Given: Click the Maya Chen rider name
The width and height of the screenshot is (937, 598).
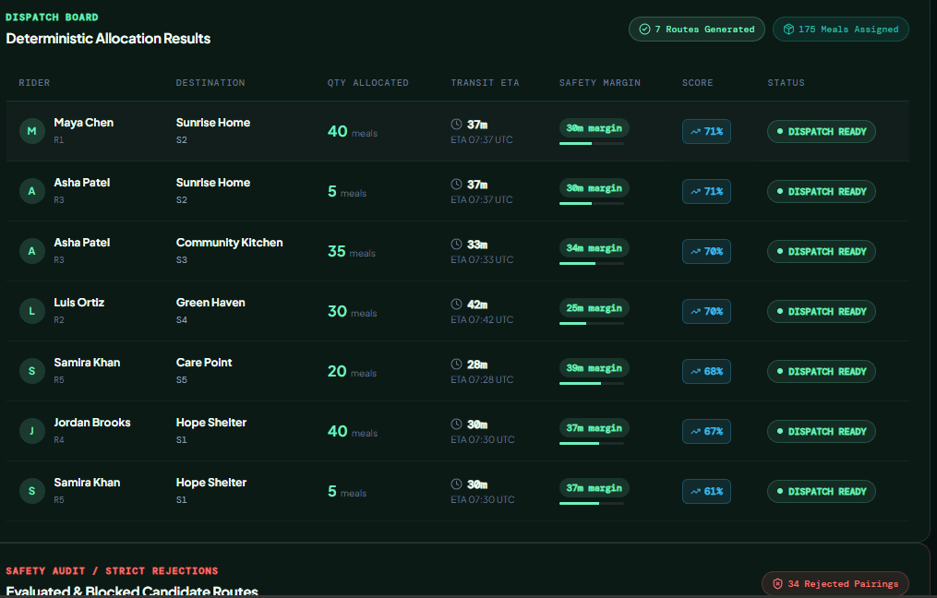Looking at the screenshot, I should (84, 123).
